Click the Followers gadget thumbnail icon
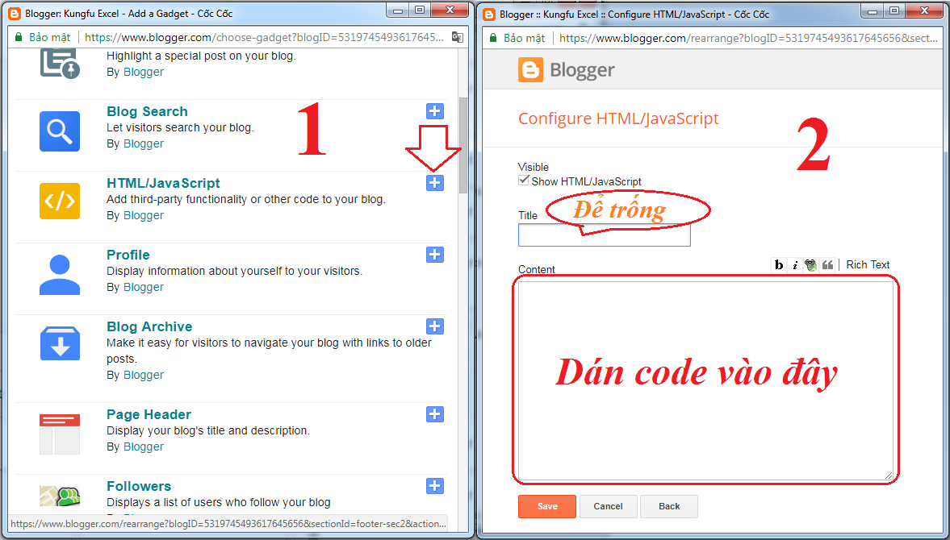 (x=60, y=496)
